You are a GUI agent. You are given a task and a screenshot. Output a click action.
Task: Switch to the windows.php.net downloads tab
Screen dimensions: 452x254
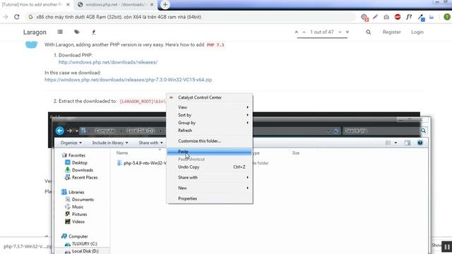pos(115,5)
